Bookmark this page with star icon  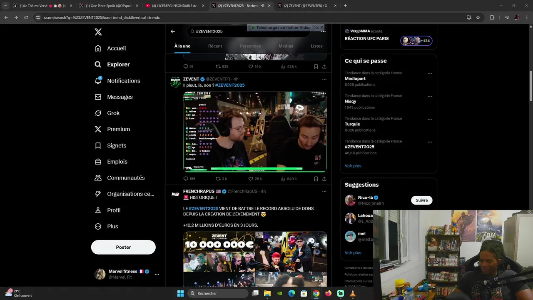pos(478,17)
